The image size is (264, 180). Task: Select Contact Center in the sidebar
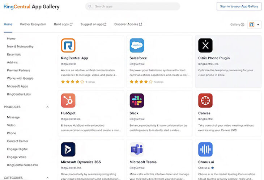[17, 141]
